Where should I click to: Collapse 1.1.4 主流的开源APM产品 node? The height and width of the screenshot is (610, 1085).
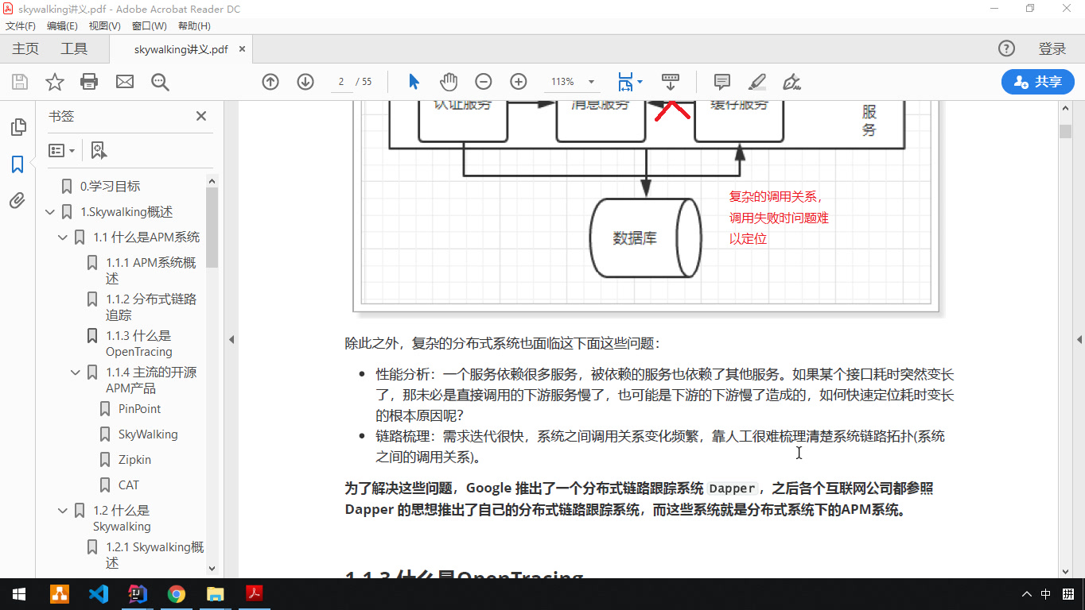76,373
